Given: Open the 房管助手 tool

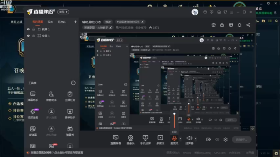Looking at the screenshot, I should click(51, 96).
